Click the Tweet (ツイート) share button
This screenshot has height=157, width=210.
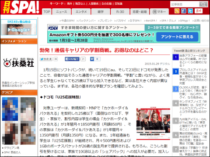point(46,59)
